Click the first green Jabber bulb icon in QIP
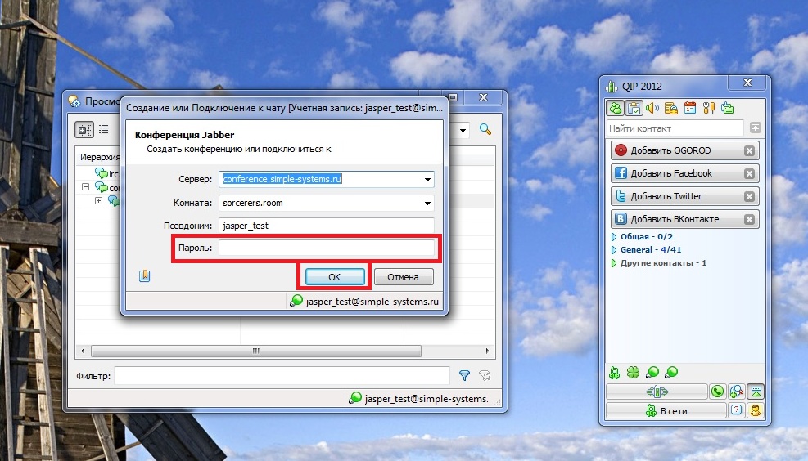Viewport: 808px width, 461px height. coord(652,372)
